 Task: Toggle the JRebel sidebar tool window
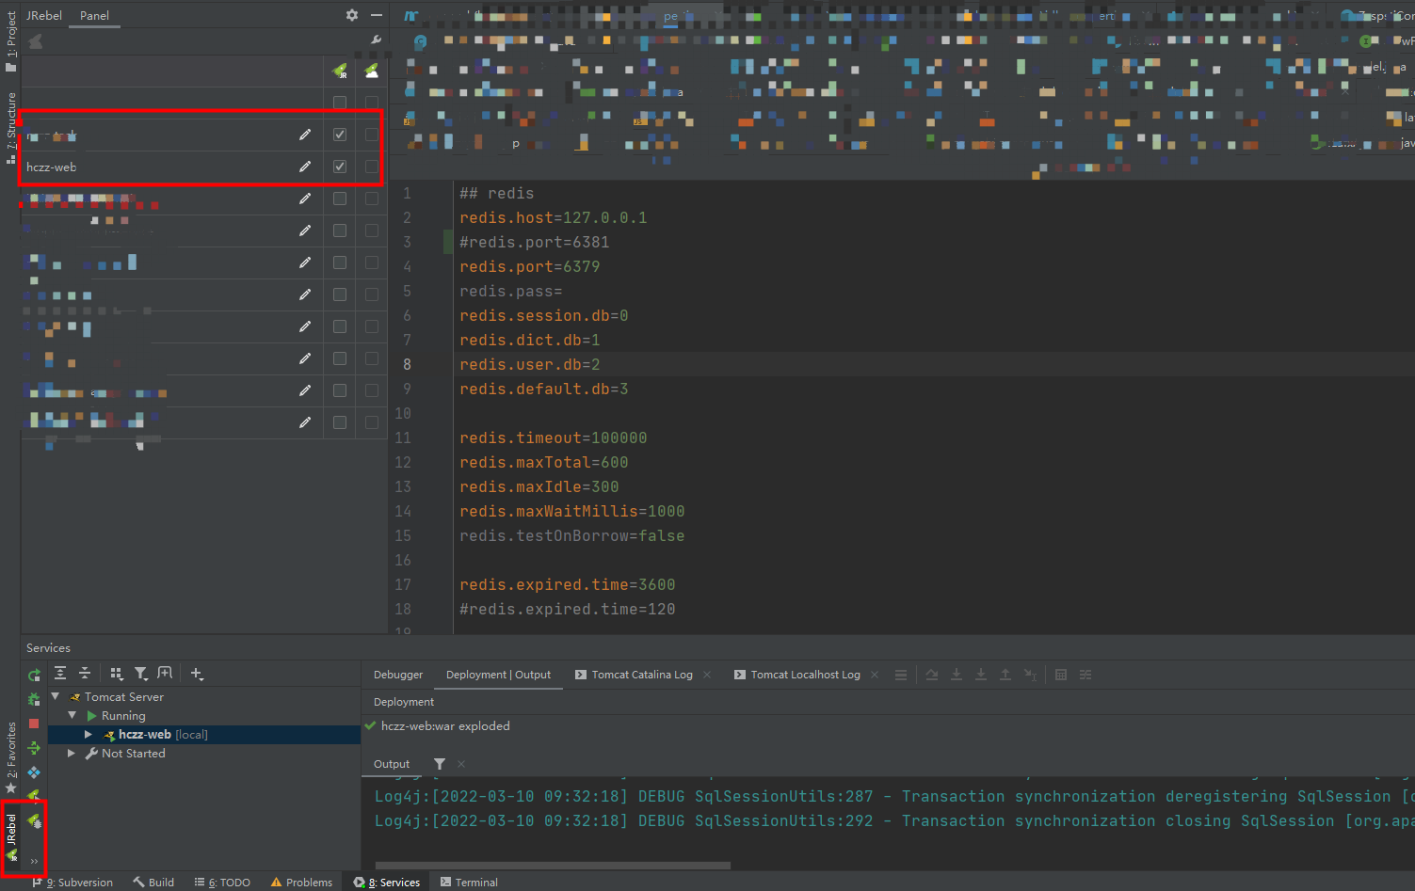click(x=10, y=837)
